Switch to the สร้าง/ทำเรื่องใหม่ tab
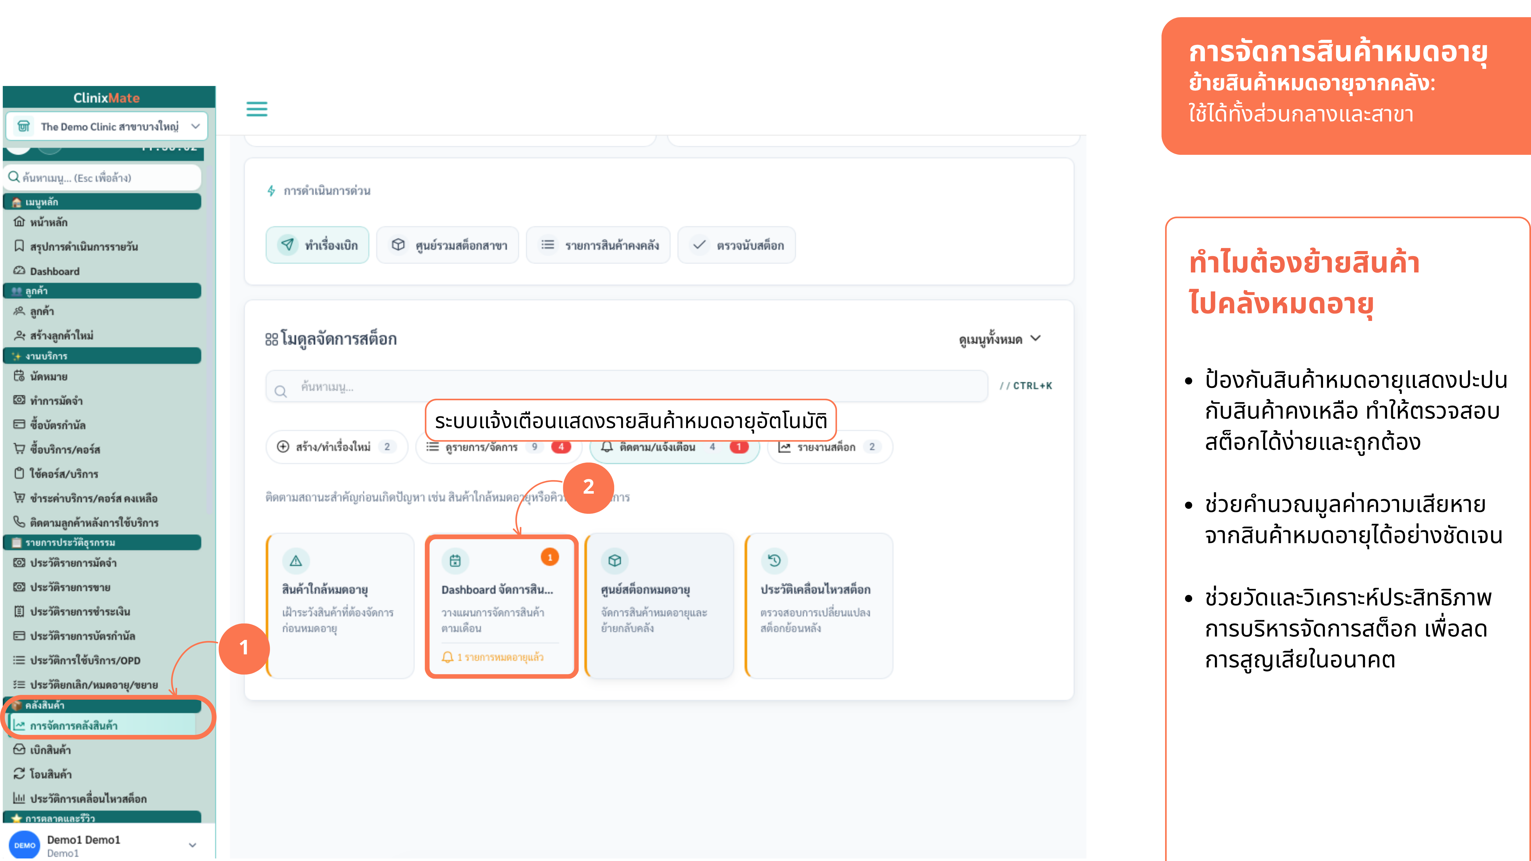The height and width of the screenshot is (861, 1531). point(337,447)
